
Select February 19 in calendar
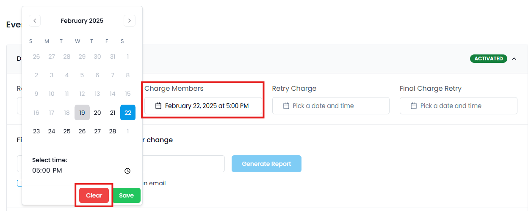click(82, 113)
